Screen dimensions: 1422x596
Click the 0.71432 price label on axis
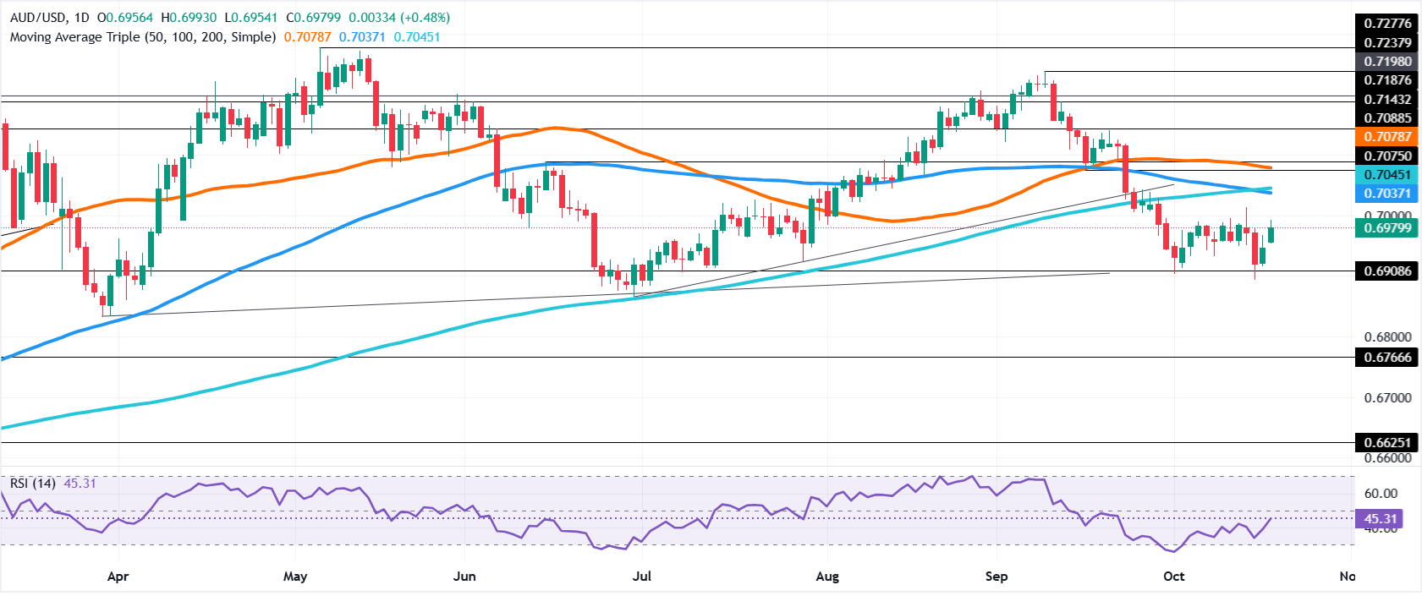pyautogui.click(x=1387, y=100)
